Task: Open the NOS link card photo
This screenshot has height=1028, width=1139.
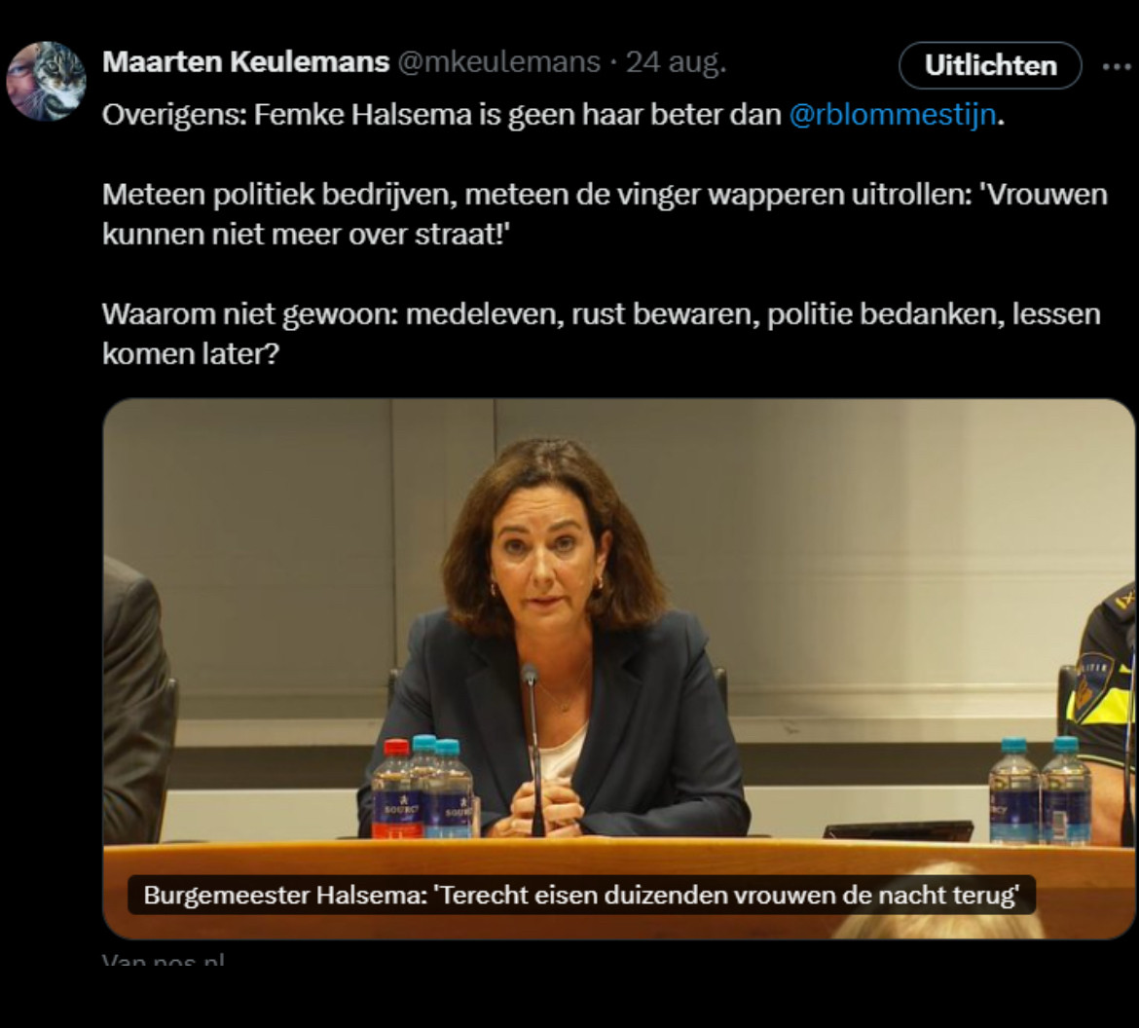Action: point(619,669)
